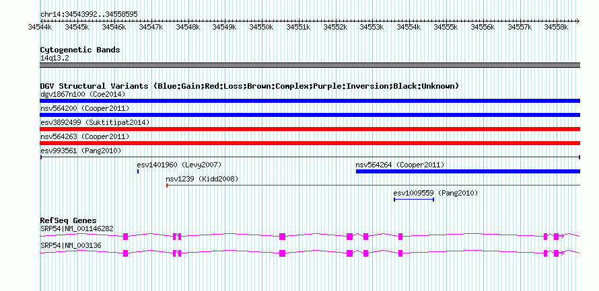Screen dimensions: 599x291
Task: Click the esv3892499 red loss bar
Action: pyautogui.click(x=310, y=129)
